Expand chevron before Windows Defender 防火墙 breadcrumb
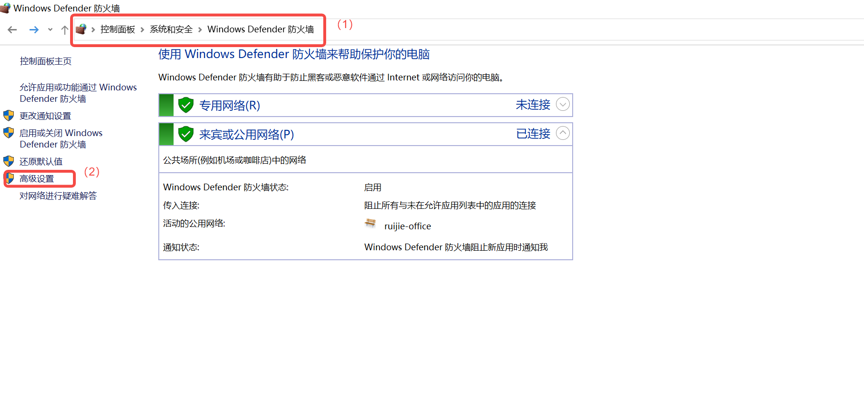 tap(200, 29)
